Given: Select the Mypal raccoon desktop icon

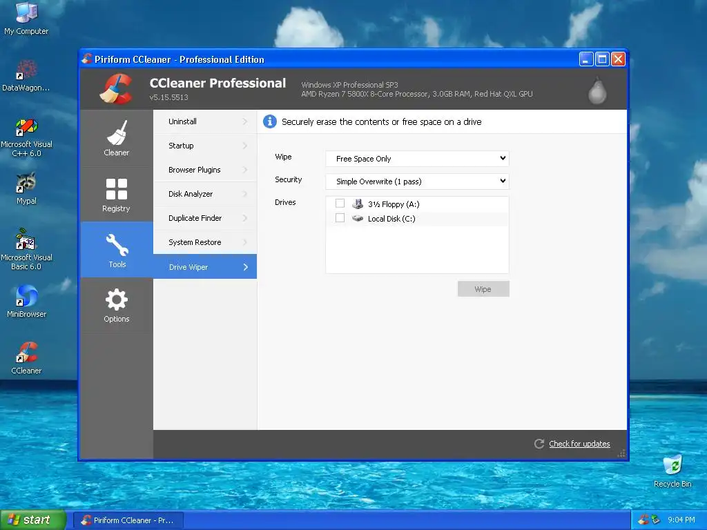Looking at the screenshot, I should click(26, 188).
